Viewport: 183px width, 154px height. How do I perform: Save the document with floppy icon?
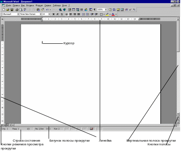(12, 9)
